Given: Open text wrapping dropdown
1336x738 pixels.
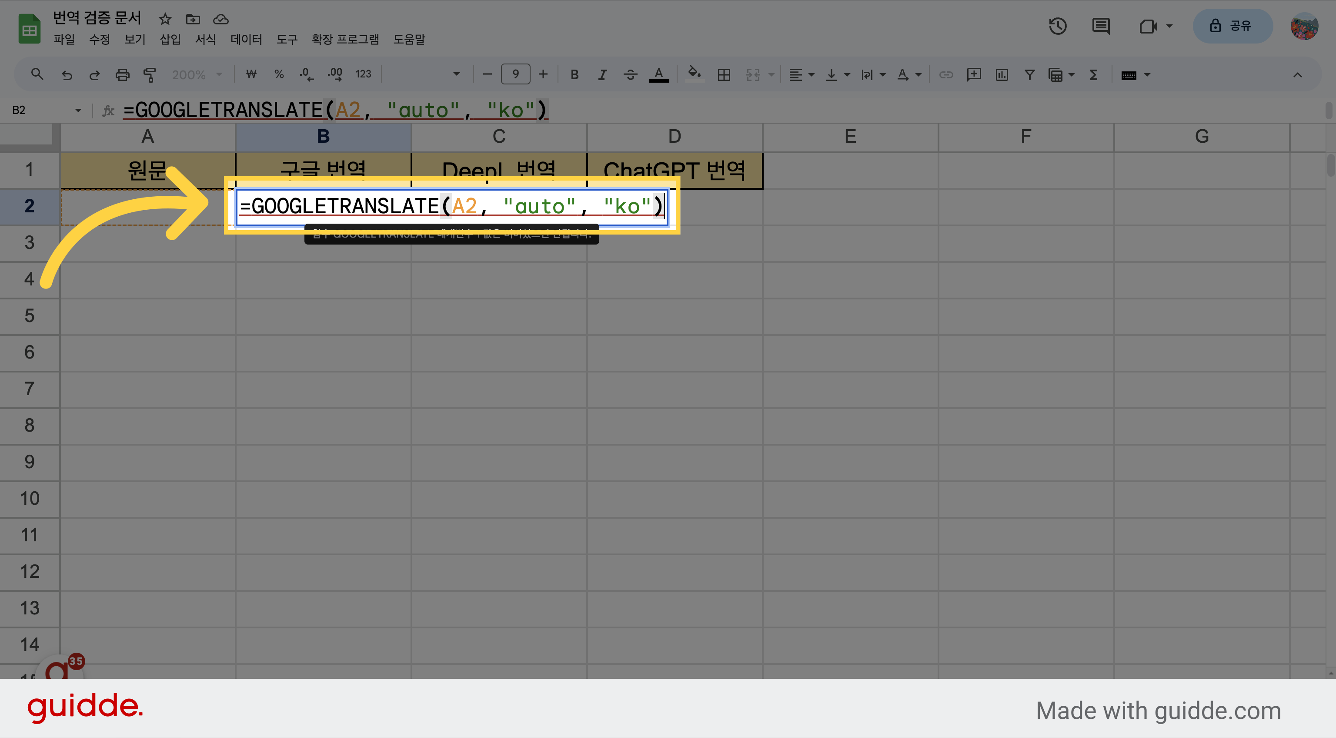Looking at the screenshot, I should pos(873,75).
